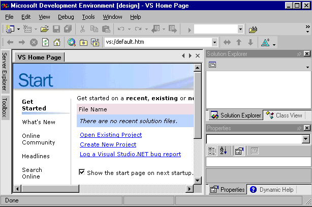Click the web Back arrow

(10, 42)
